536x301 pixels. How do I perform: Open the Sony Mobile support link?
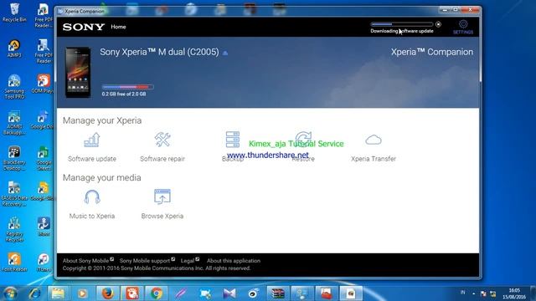[145, 261]
